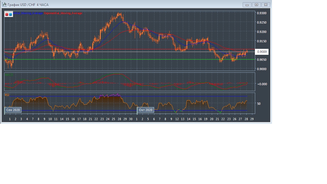
Task: Select the Окт 2020 month marker
Action: 146,110
